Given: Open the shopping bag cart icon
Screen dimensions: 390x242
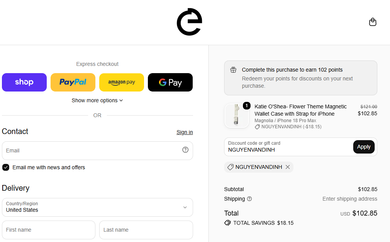Looking at the screenshot, I should (x=372, y=22).
